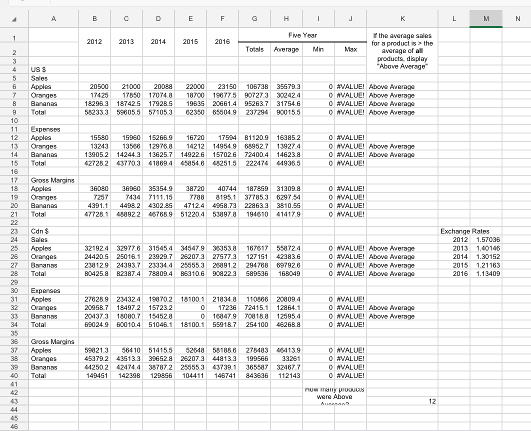Click the Expenses Total value 42728.2
Screen dimensions: 531x431
tap(94, 163)
